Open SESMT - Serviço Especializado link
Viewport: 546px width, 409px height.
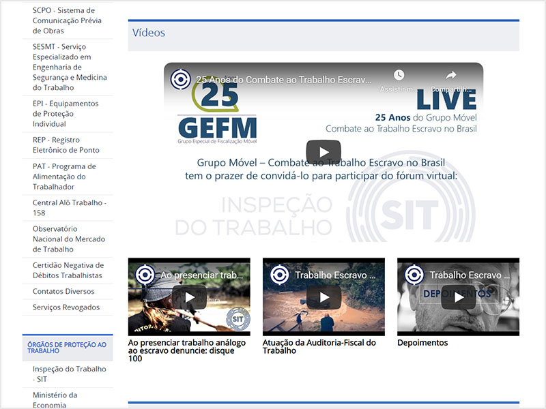pos(70,67)
